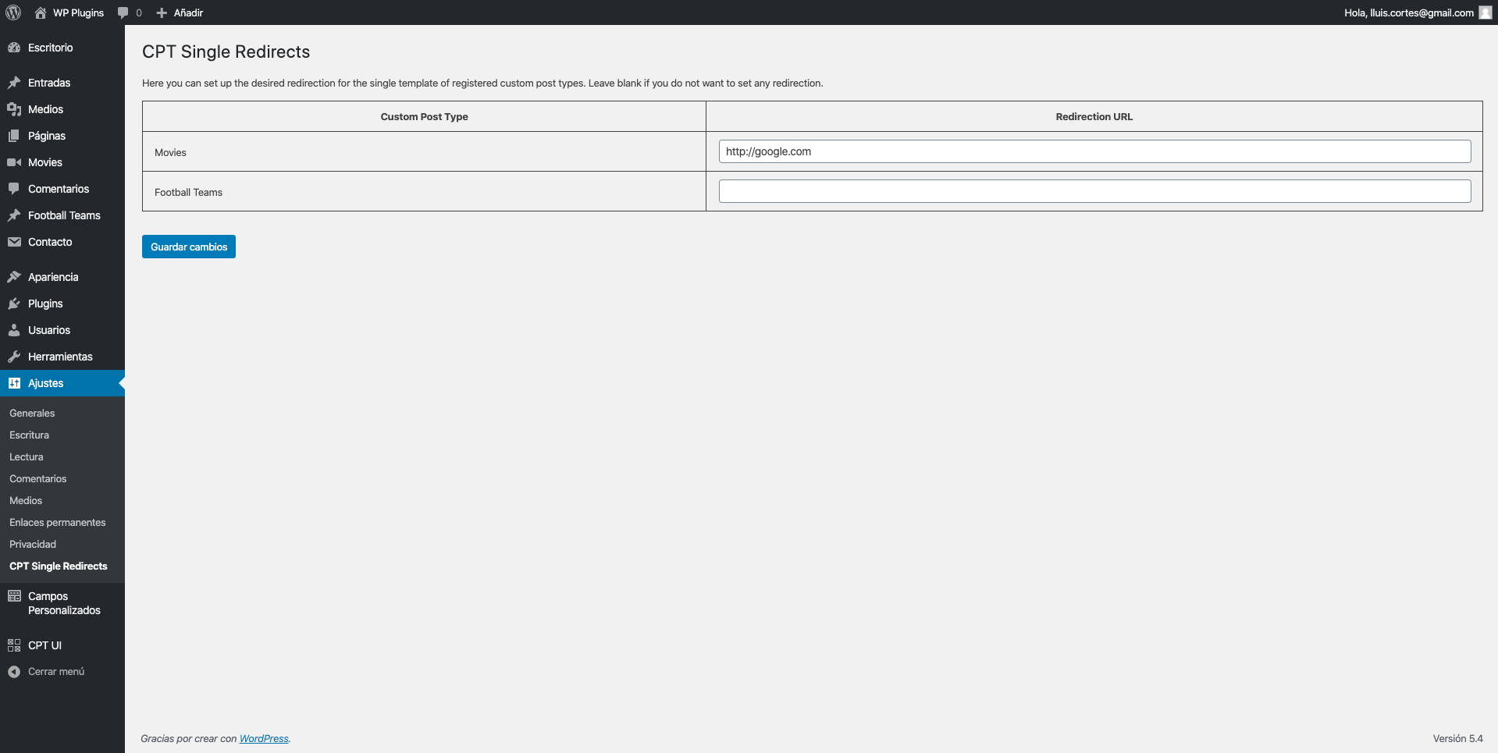Open the WordPress logo menu

(x=13, y=12)
